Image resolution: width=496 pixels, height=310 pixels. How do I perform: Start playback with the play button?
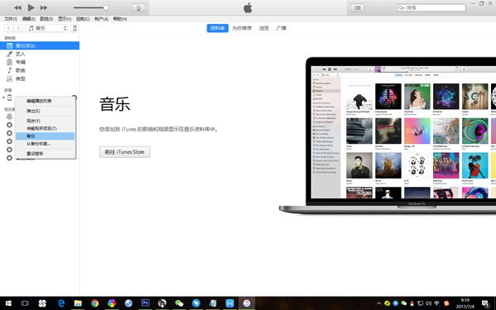point(31,7)
